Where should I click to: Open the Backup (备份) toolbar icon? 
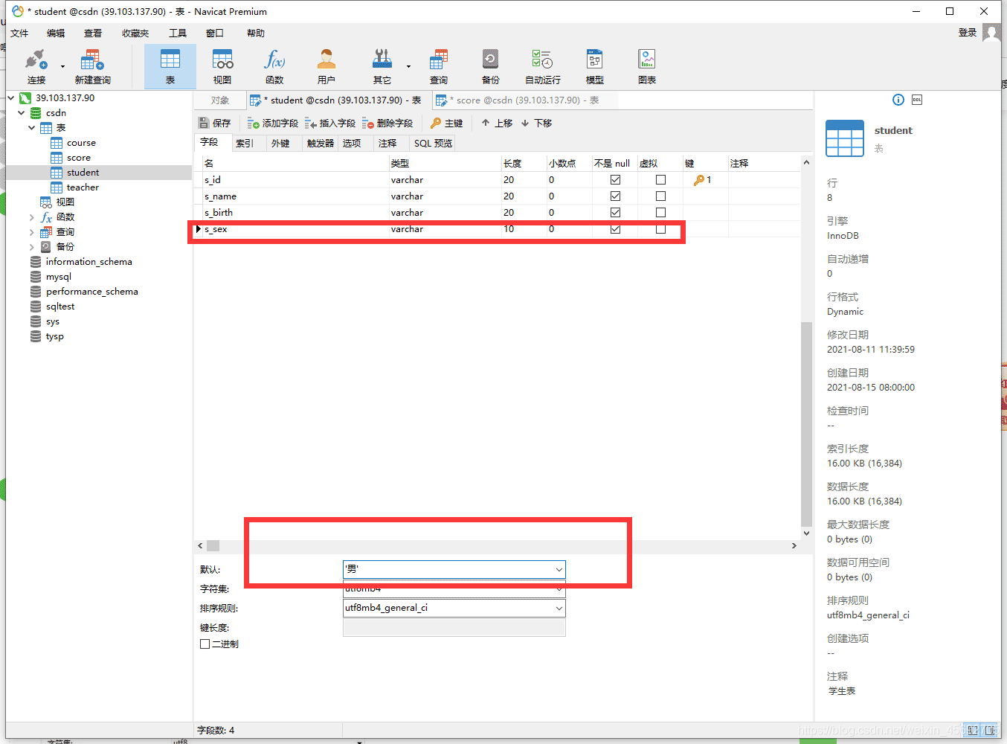[490, 60]
